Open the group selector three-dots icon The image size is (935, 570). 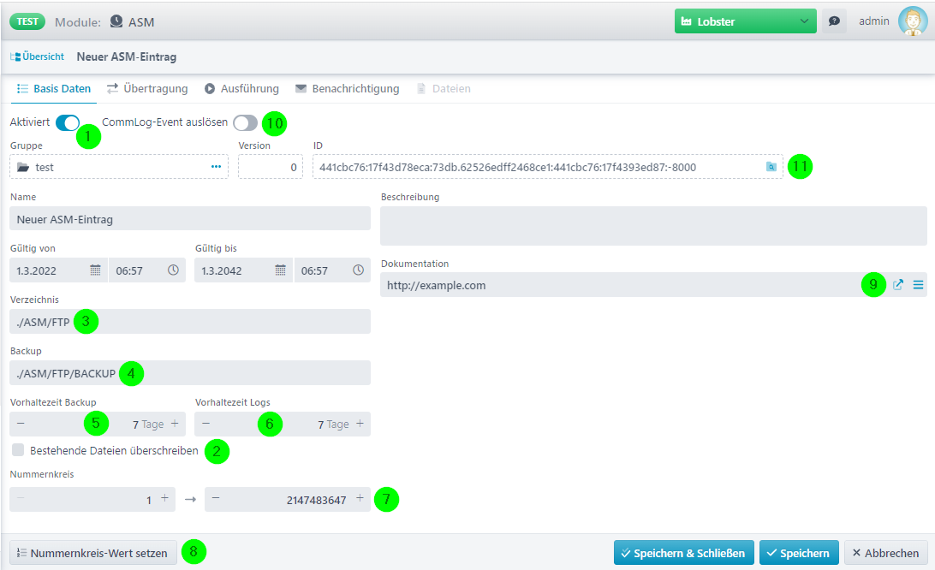pyautogui.click(x=216, y=167)
